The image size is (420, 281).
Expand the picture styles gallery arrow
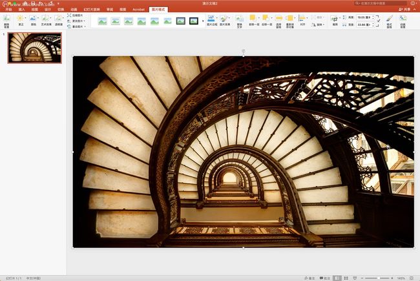(203, 21)
